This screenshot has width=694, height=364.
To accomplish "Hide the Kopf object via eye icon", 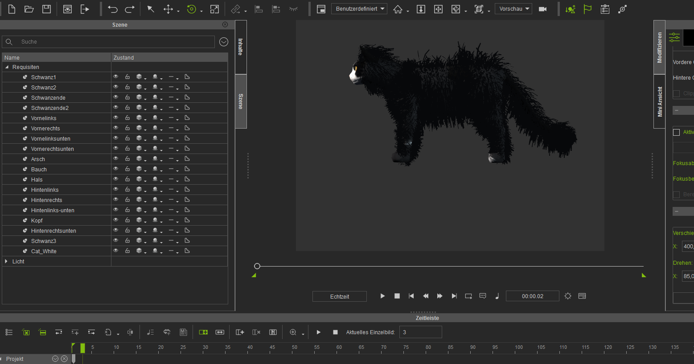I will click(x=116, y=220).
